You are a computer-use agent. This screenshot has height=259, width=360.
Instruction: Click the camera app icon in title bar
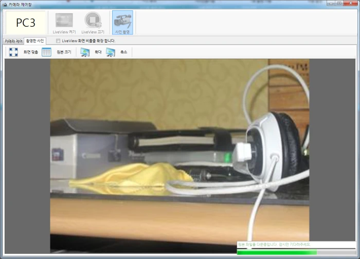pyautogui.click(x=5, y=5)
